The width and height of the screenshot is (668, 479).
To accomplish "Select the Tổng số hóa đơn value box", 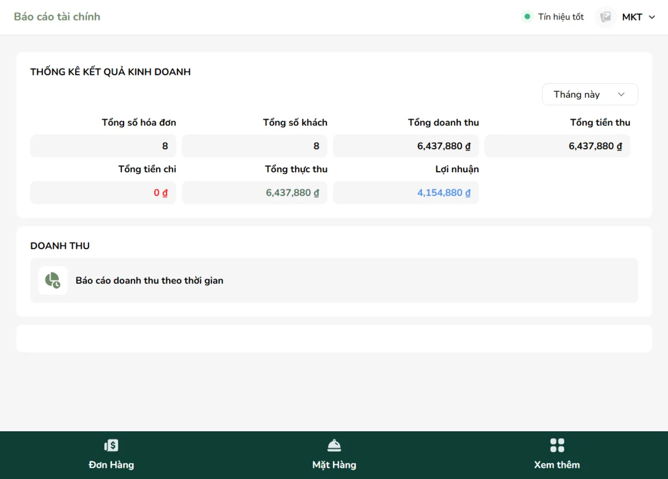I will (x=103, y=146).
